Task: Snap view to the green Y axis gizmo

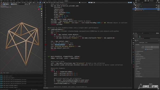Action: point(41,9)
